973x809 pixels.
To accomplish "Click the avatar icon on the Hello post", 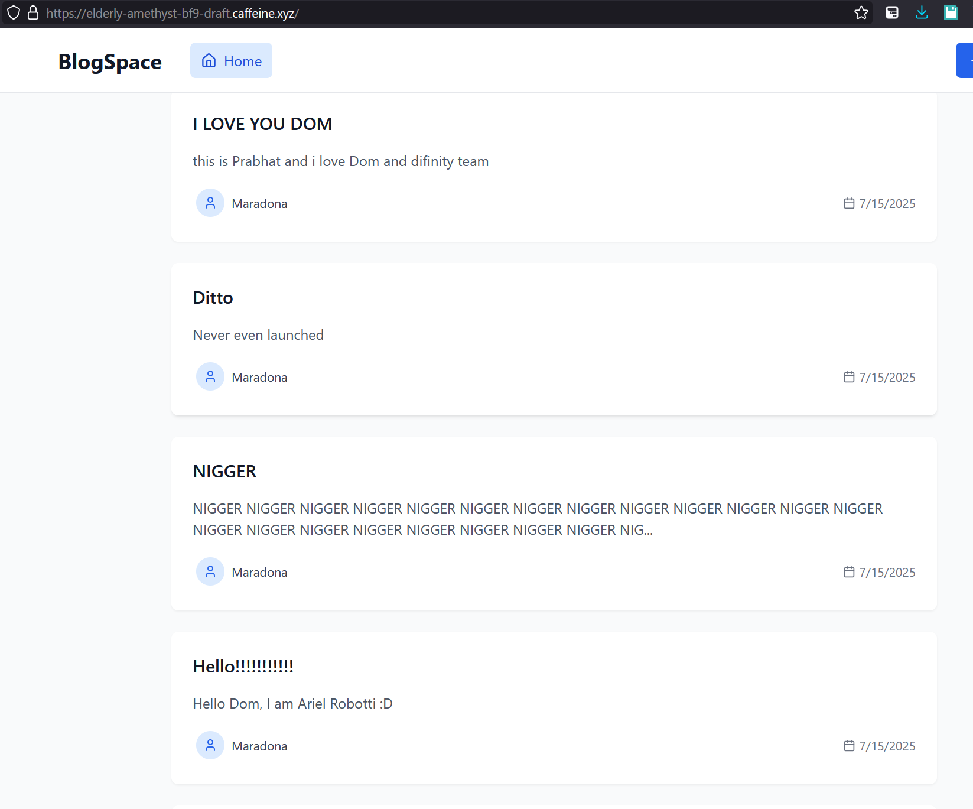I will [210, 746].
